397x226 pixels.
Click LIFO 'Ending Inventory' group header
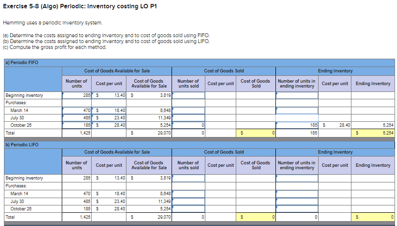(x=335, y=152)
